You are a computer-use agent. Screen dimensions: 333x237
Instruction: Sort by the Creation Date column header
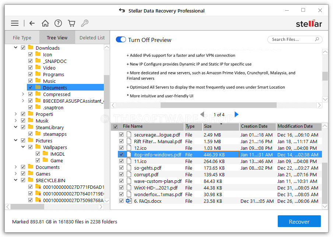point(257,127)
